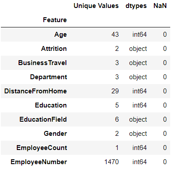Click the int64 dtype in Education row
This screenshot has height=169, width=172.
point(140,105)
